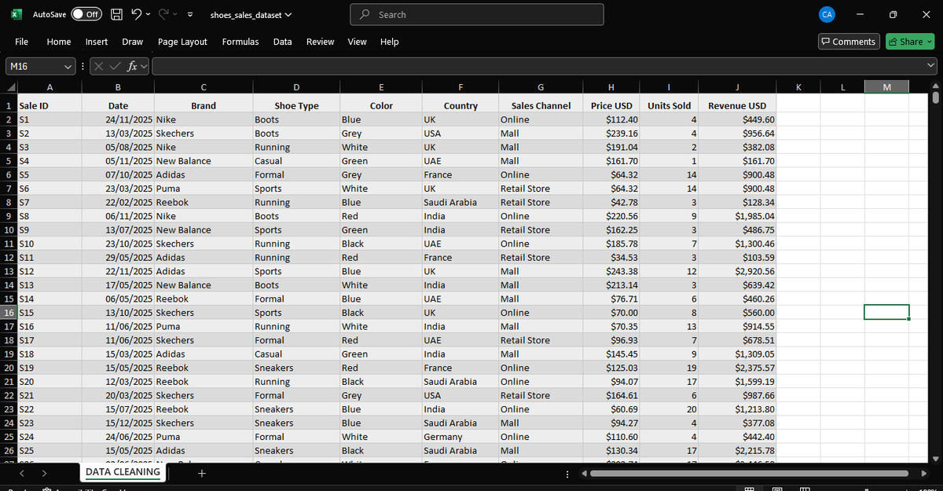The width and height of the screenshot is (943, 491).
Task: Open the Review tab
Action: 320,42
